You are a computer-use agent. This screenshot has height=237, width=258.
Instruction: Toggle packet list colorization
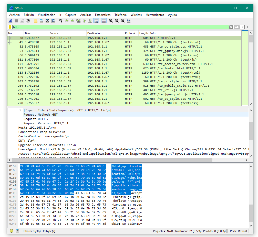(104, 21)
